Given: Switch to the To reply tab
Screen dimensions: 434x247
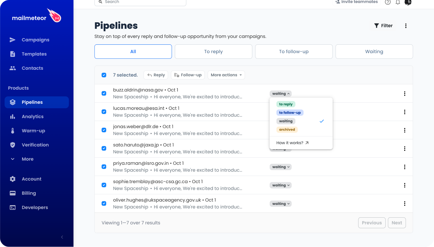Looking at the screenshot, I should [x=213, y=51].
